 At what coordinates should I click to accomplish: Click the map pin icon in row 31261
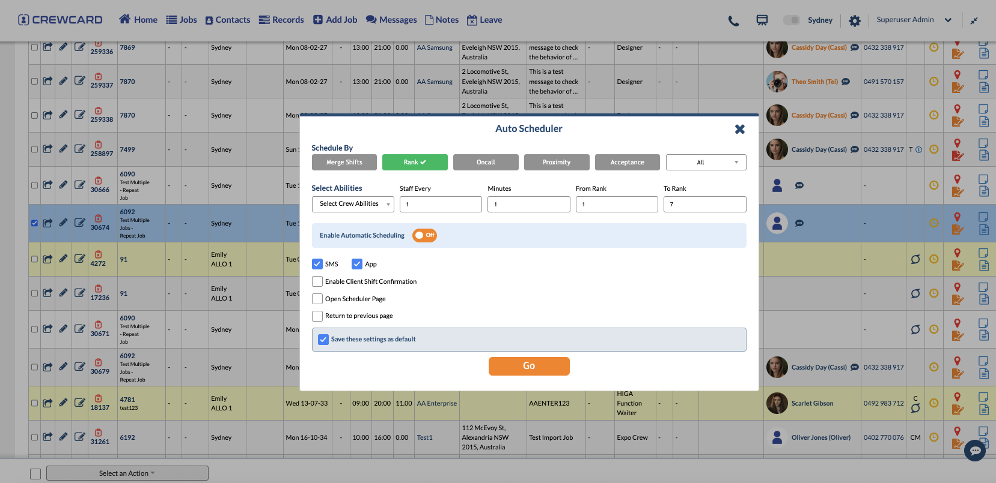pos(957,431)
